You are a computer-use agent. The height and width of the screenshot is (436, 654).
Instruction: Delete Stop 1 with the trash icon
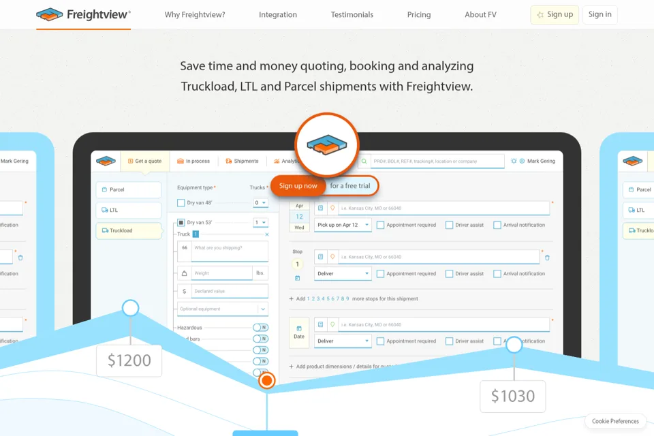pyautogui.click(x=547, y=258)
